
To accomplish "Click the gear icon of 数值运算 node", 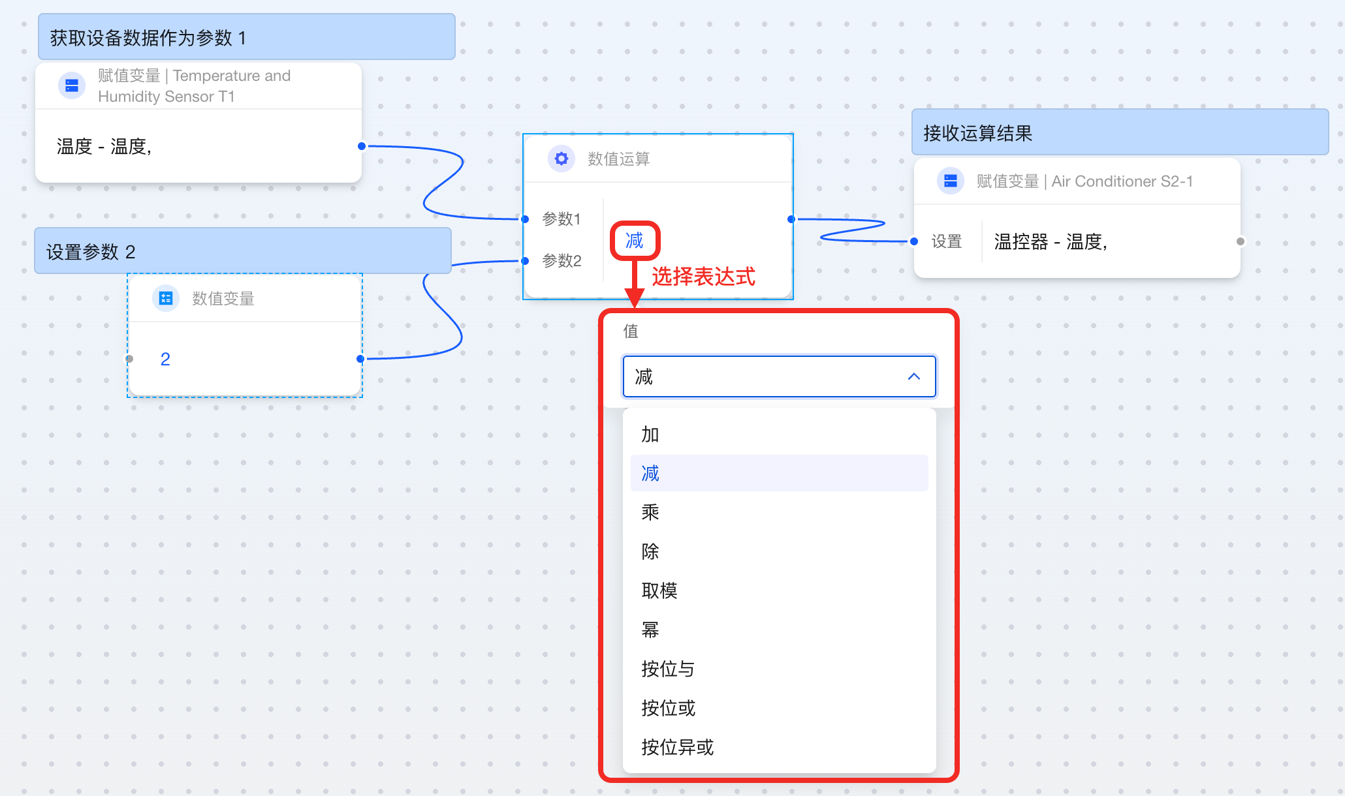I will pos(561,159).
